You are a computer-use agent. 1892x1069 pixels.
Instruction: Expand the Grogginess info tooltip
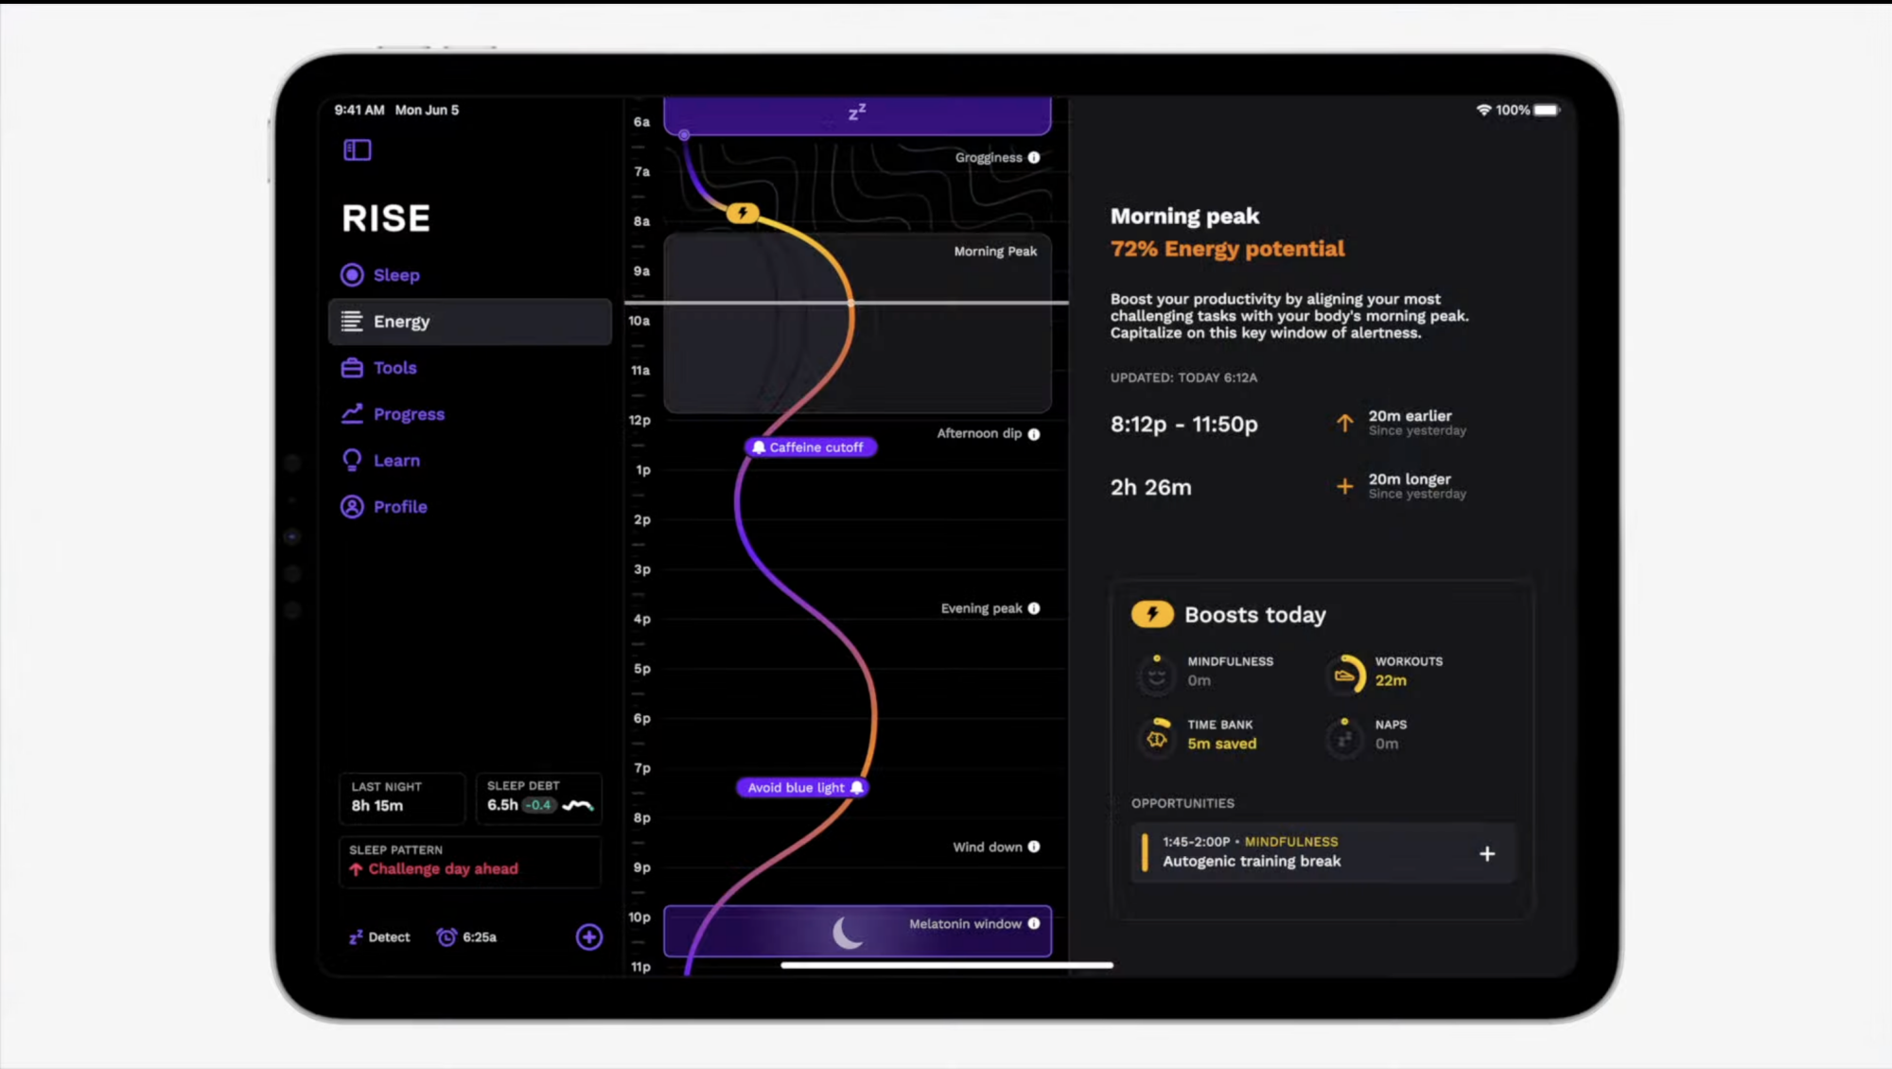tap(1036, 157)
